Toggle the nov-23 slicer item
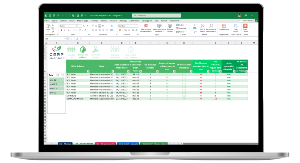 point(57,89)
